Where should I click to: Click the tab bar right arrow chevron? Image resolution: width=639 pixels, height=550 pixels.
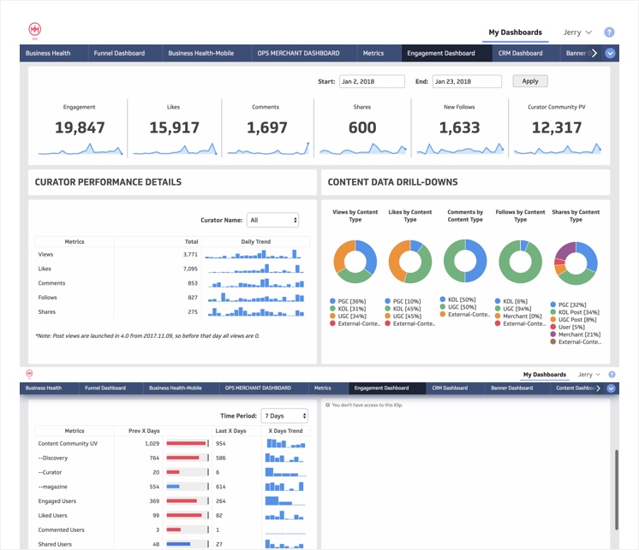594,53
